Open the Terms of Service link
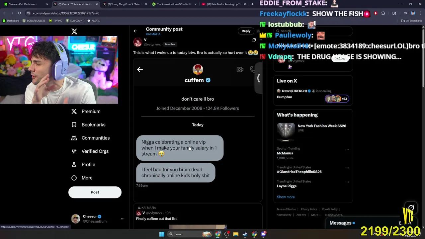This screenshot has width=425, height=239. (286, 209)
